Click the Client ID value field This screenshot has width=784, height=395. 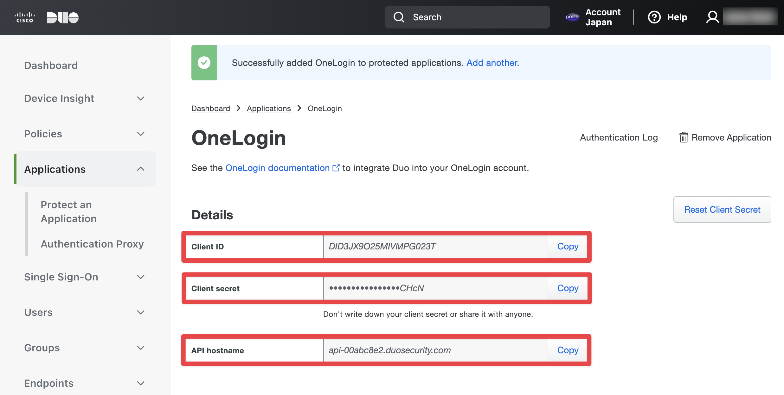pos(435,247)
